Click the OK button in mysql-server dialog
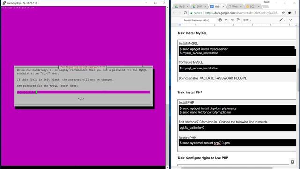The image size is (300, 169). point(81,99)
